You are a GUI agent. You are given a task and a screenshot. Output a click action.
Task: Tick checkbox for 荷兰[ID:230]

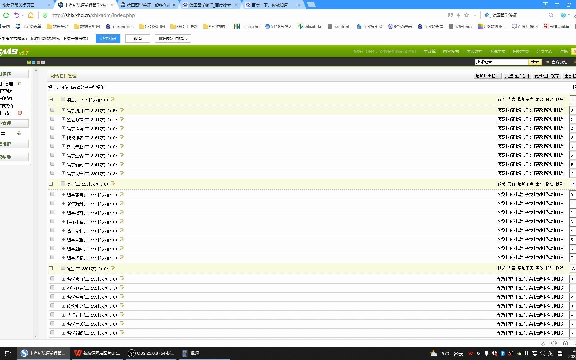point(63,268)
